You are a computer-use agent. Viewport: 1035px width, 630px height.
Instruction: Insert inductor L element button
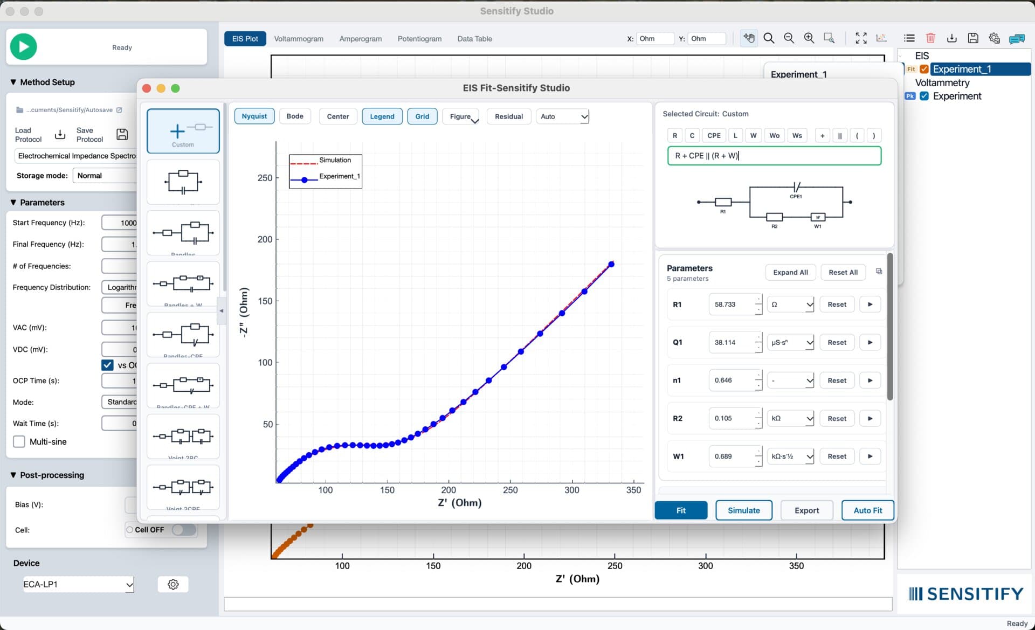735,136
